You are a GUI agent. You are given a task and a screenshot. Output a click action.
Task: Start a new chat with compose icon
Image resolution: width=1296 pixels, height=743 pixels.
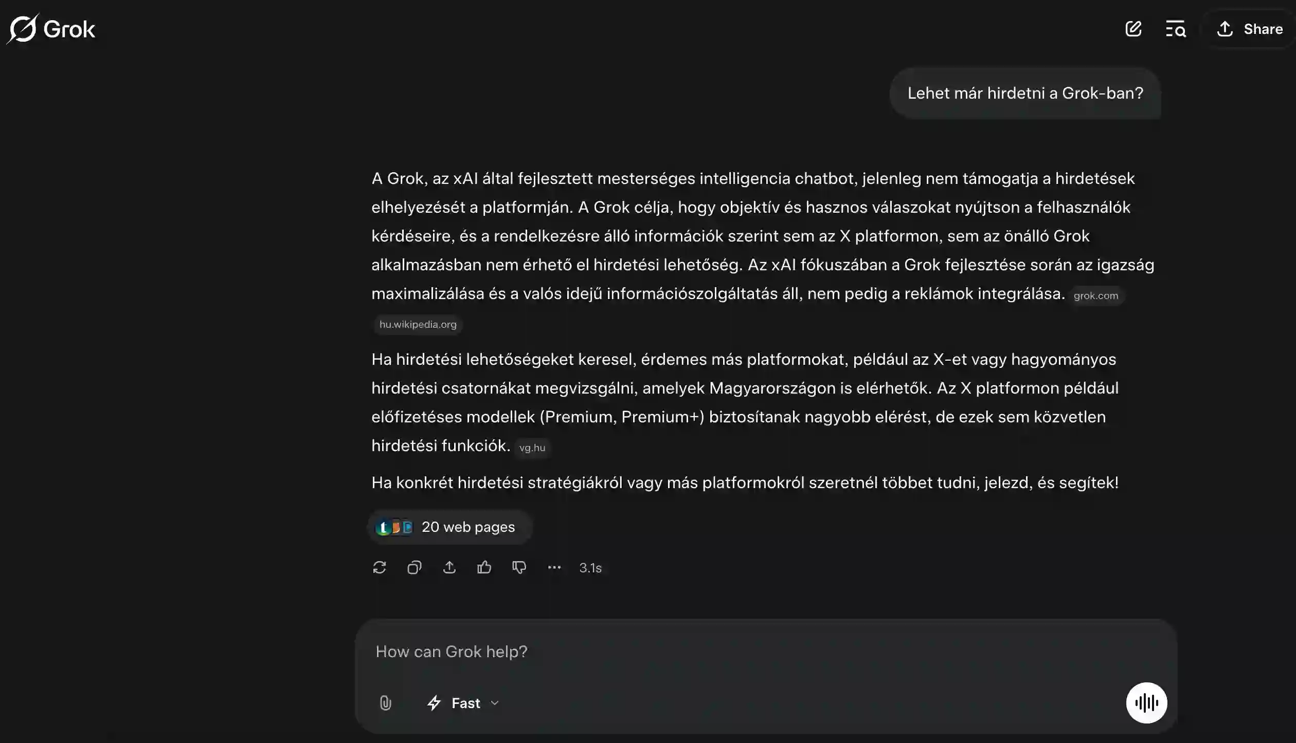(1133, 29)
